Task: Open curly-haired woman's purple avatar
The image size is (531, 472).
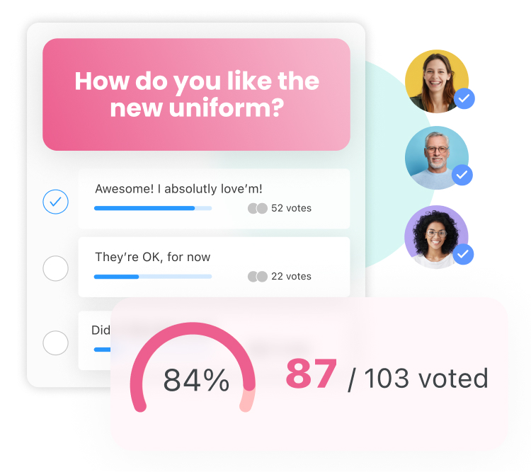Action: [x=433, y=236]
